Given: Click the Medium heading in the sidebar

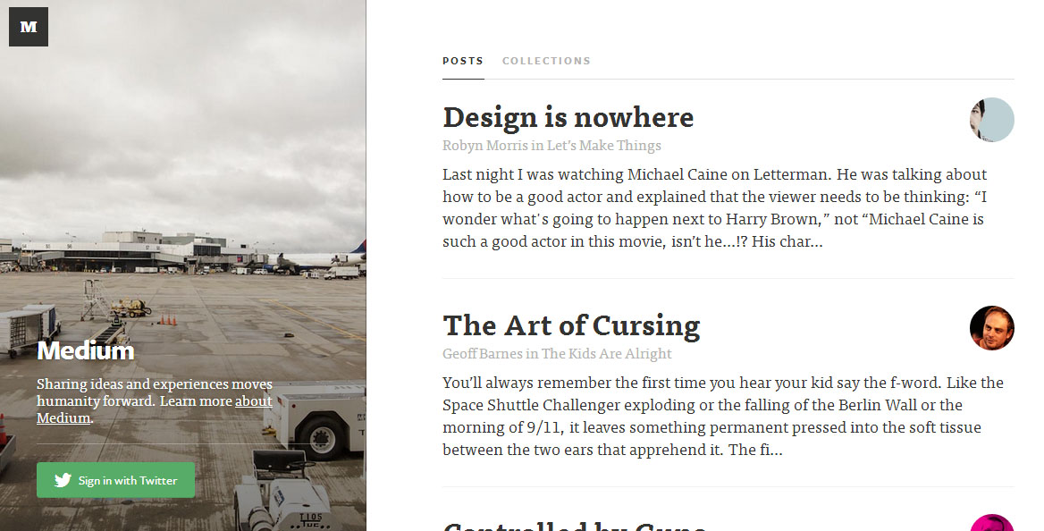Looking at the screenshot, I should 86,351.
